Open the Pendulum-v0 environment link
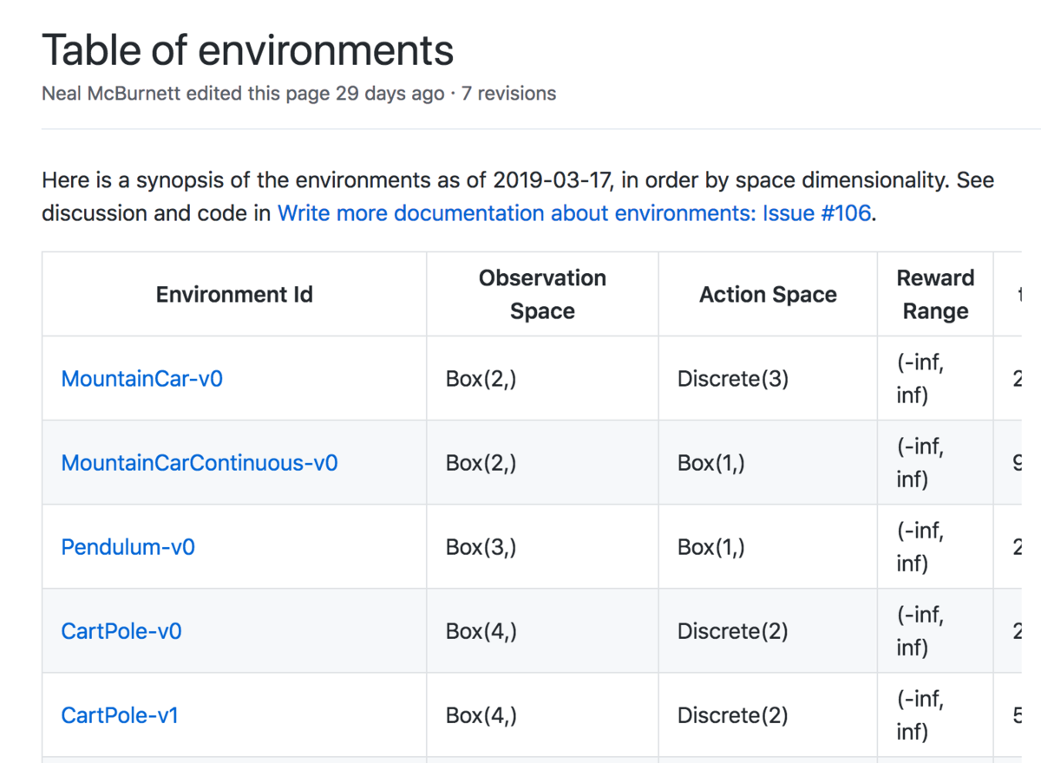This screenshot has height=763, width=1041. click(x=128, y=547)
